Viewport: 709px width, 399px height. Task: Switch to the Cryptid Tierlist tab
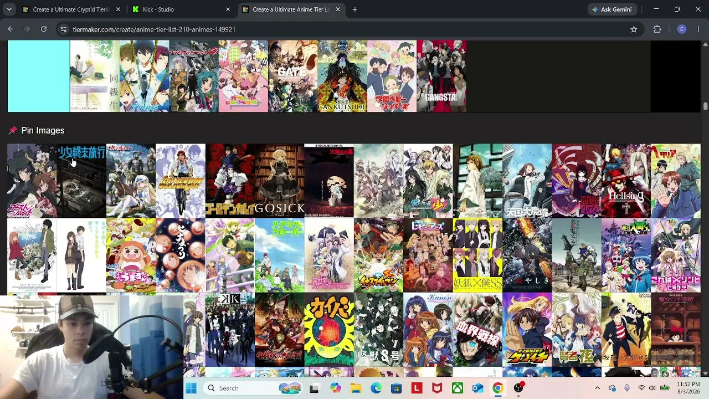point(71,9)
